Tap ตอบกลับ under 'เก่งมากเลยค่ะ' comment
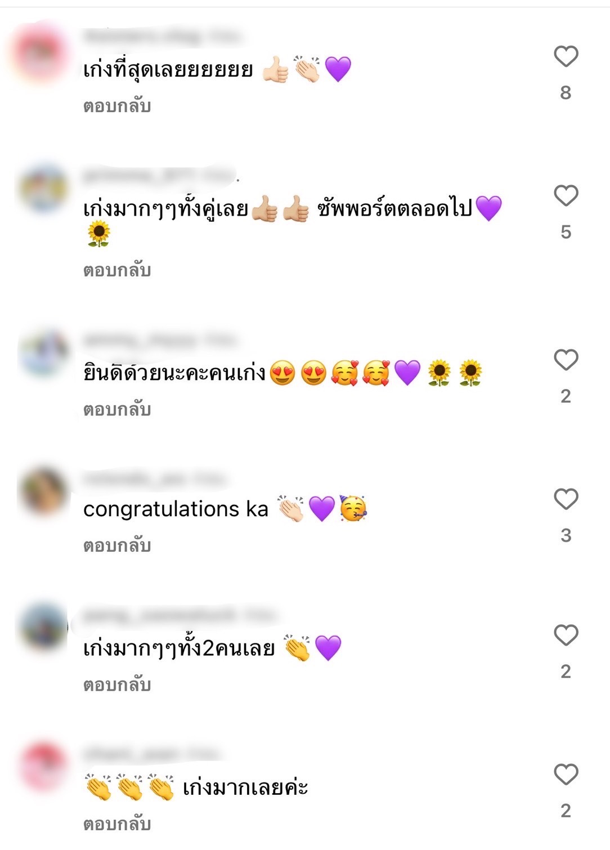 117,824
